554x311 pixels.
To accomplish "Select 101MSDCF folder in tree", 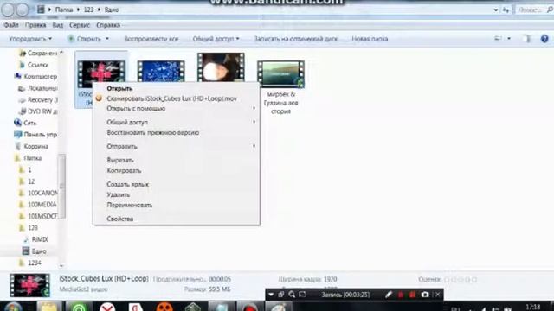I will click(38, 216).
